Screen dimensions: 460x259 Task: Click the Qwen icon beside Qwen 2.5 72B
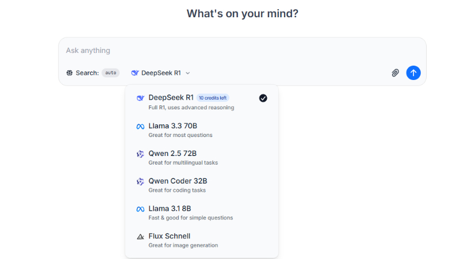(140, 154)
